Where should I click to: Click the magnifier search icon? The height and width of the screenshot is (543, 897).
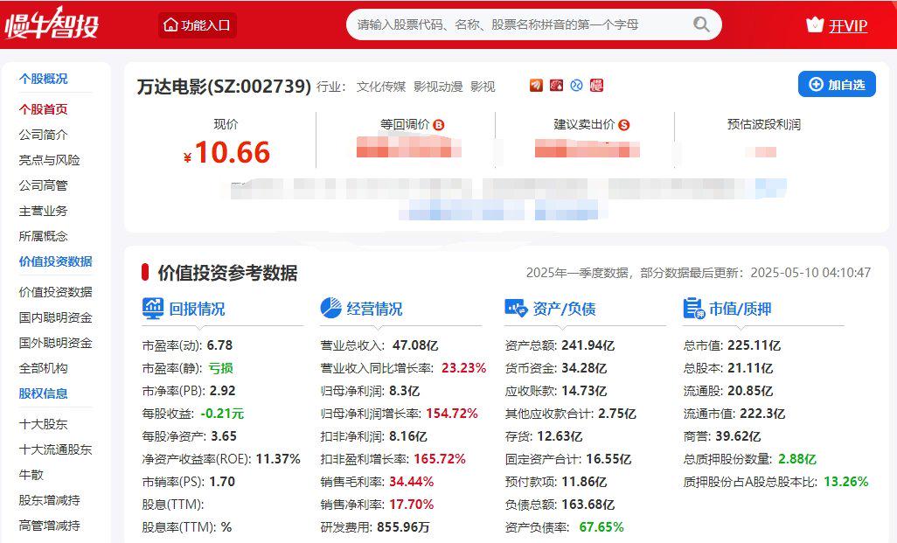[701, 24]
